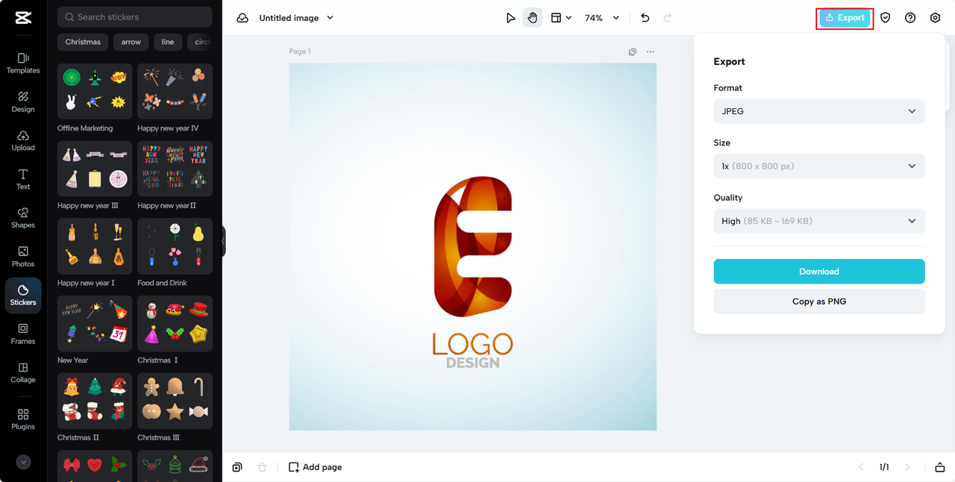Collapse the stickers side panel handle
955x482 pixels.
pos(224,241)
